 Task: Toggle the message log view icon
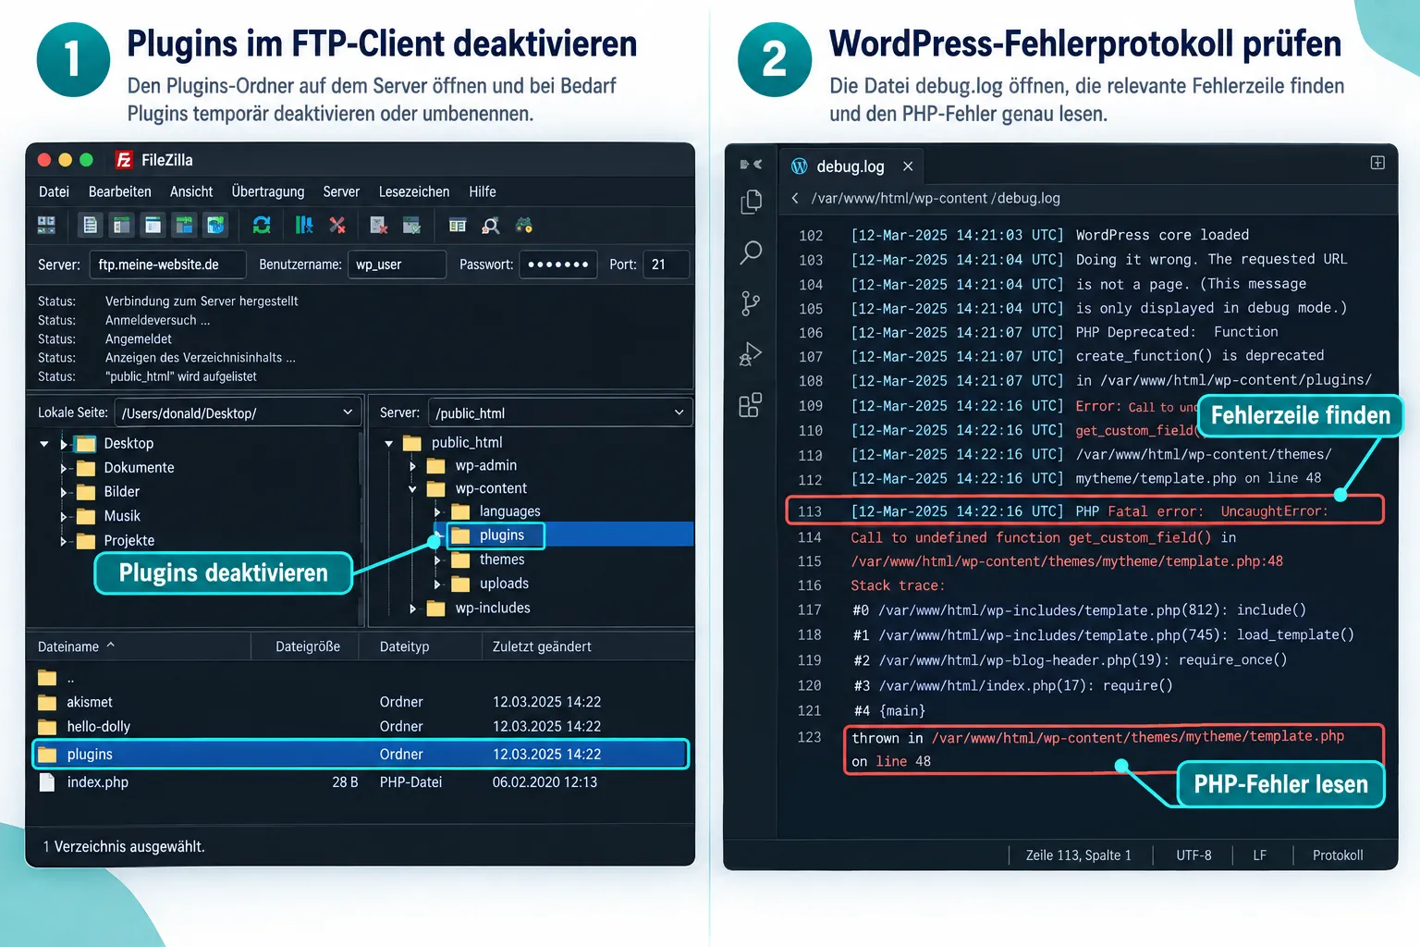click(x=91, y=225)
